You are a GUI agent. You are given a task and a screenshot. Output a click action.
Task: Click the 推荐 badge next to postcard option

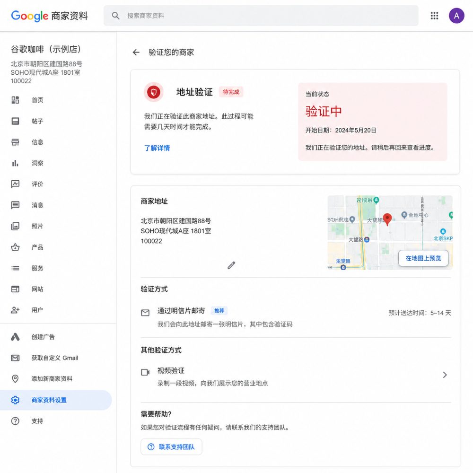pyautogui.click(x=219, y=311)
